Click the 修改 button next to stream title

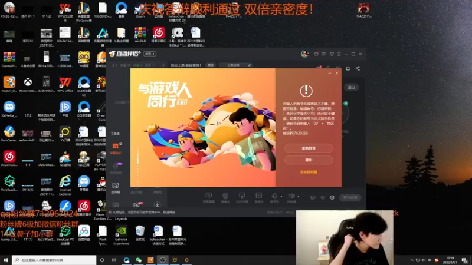pos(211,65)
